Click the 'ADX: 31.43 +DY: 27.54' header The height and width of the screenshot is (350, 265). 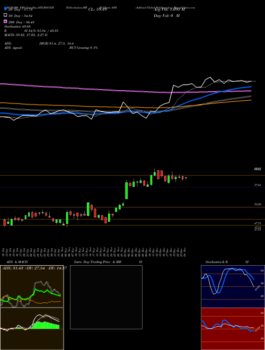22,268
